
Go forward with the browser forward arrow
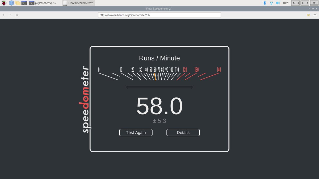pos(10,15)
